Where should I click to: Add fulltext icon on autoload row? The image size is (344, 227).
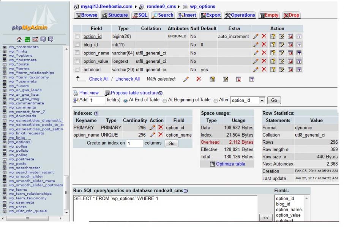299,70
